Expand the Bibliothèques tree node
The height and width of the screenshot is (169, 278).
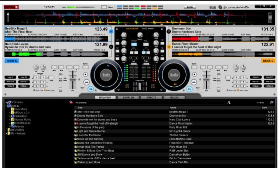pos(10,123)
